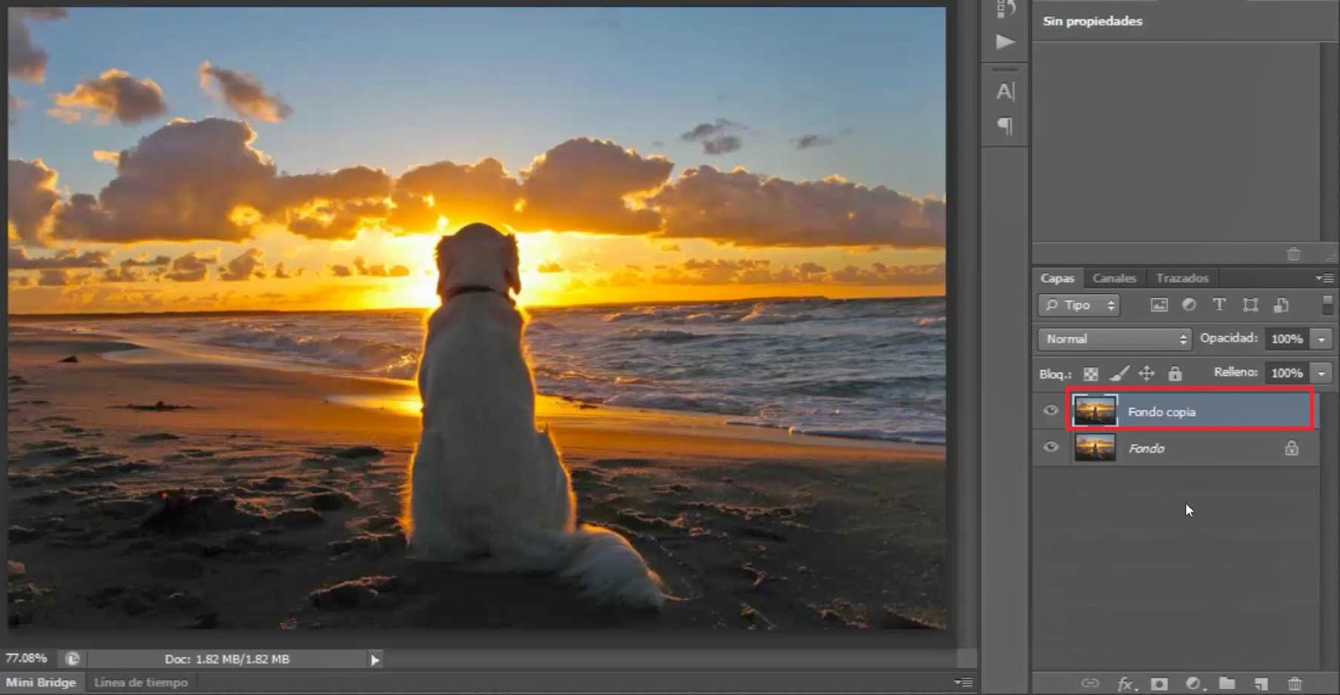
Task: Select the Fondo layer thumbnail
Action: (x=1095, y=448)
